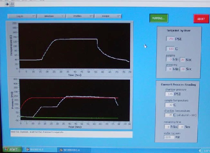The height and width of the screenshot is (153, 210).
Task: Click the system tray icon near clock
Action: pos(200,151)
